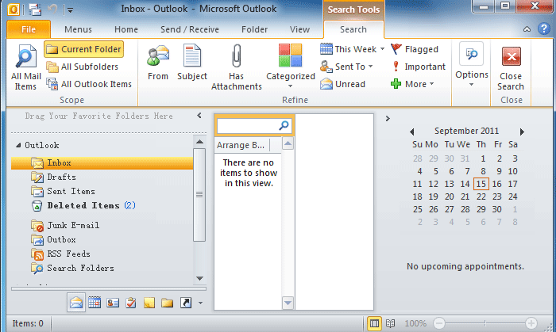Open Search Folders
The height and width of the screenshot is (332, 556).
[73, 268]
